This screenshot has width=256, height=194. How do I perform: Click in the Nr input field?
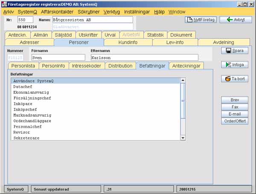[25, 20]
